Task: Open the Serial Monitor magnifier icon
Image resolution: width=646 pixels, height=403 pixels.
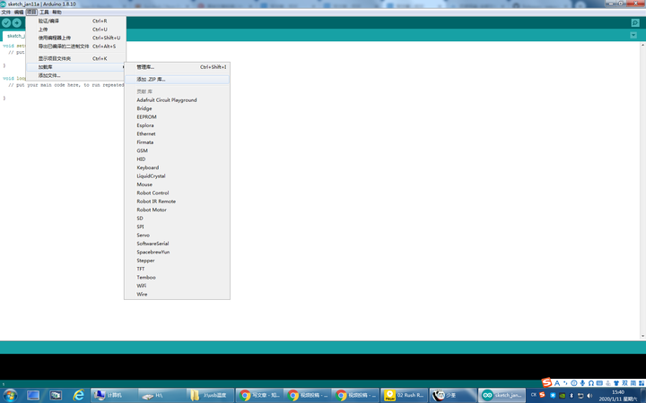Action: tap(635, 23)
